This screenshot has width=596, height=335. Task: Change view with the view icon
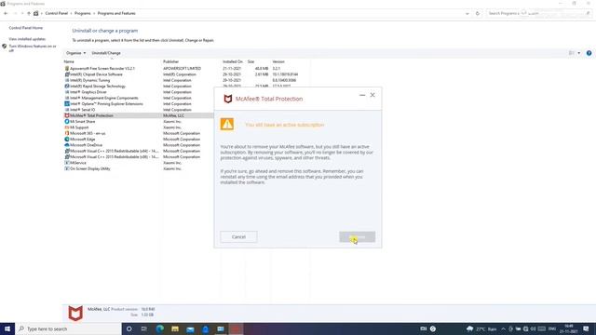tap(572, 53)
